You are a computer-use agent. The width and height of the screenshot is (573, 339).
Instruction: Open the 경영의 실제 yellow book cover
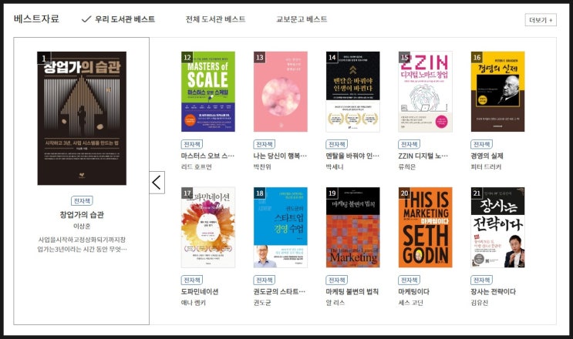pos(497,92)
